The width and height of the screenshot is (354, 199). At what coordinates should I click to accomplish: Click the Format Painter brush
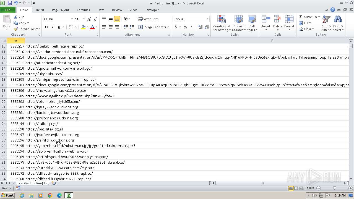(16, 29)
